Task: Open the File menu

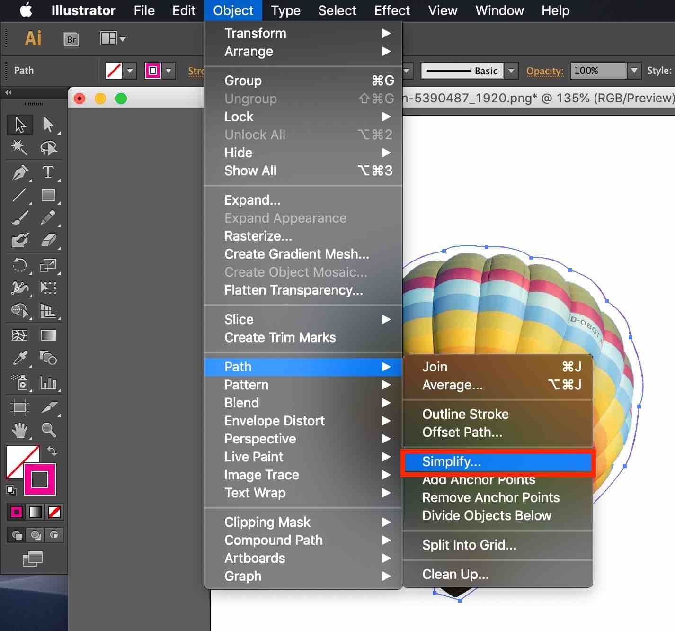Action: point(144,10)
